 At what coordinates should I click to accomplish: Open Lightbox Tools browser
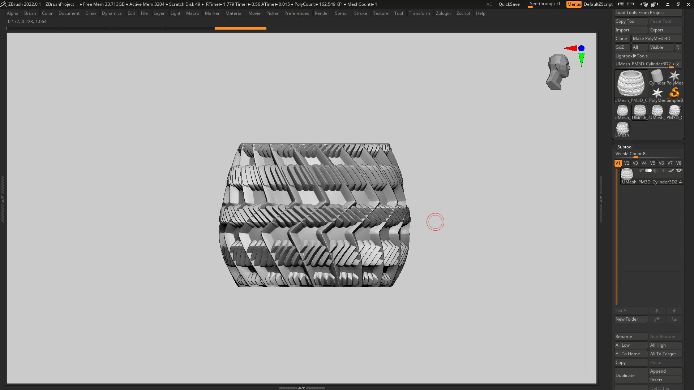[x=648, y=56]
